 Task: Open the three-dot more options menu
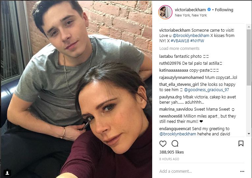[242, 171]
